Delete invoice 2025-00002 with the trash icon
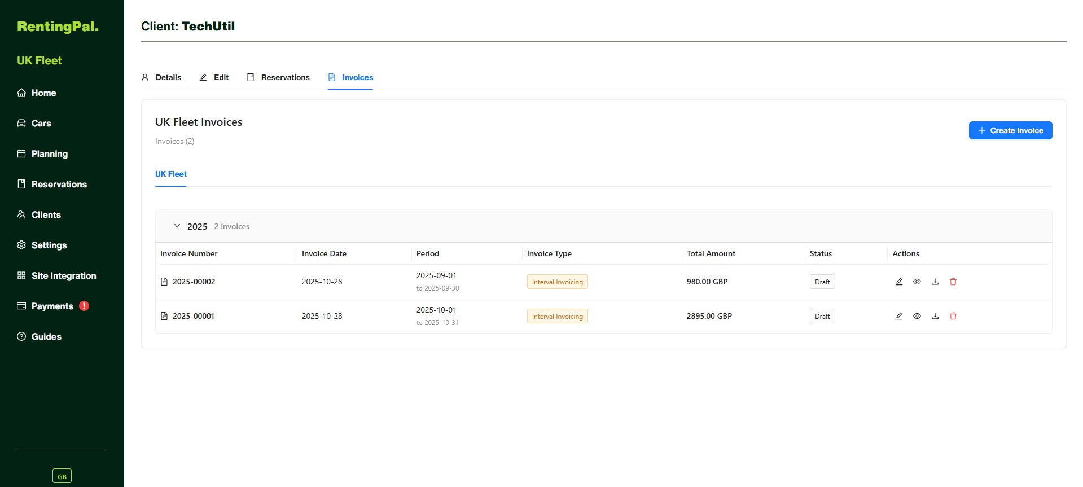Screen dimensions: 1083x487 (953, 282)
